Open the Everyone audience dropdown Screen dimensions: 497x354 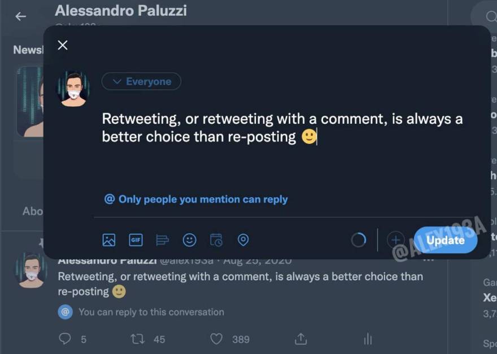point(141,81)
